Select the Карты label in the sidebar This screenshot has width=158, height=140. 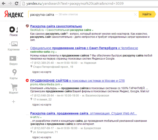[14, 78]
